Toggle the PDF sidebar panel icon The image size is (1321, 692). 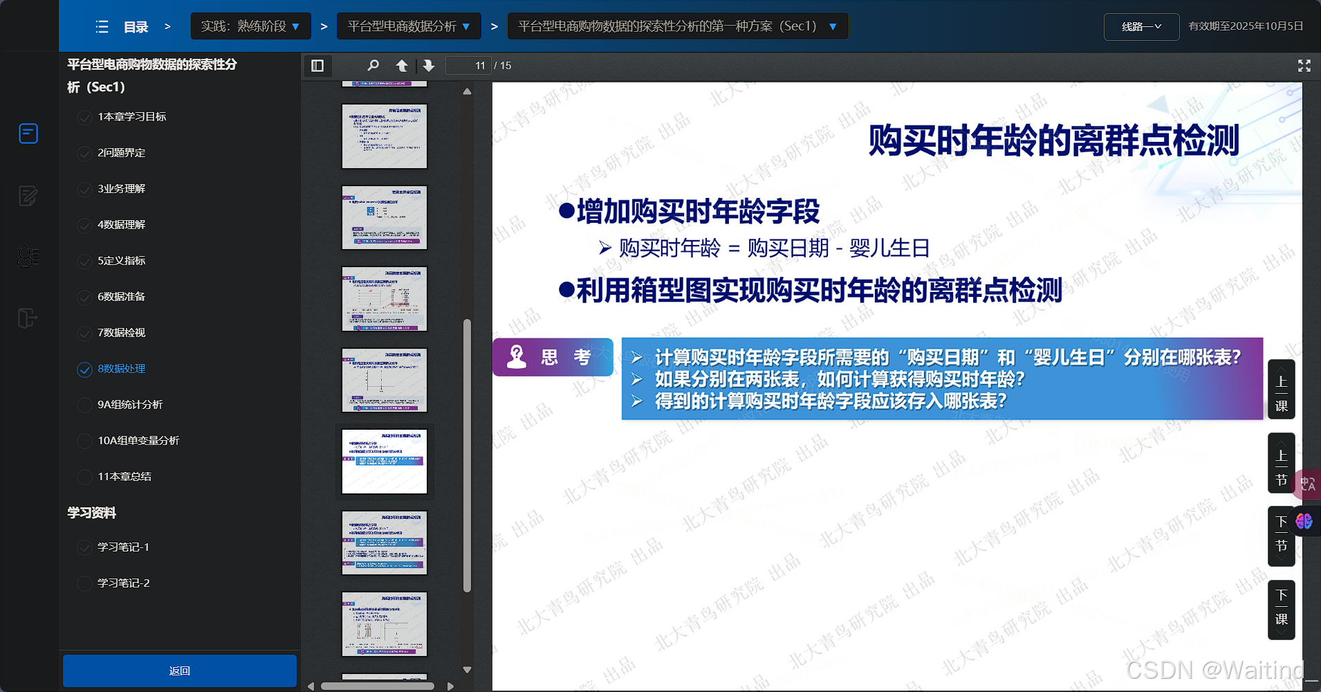pyautogui.click(x=317, y=66)
